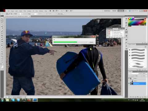Open the View Extras dropdown

tap(57, 11)
